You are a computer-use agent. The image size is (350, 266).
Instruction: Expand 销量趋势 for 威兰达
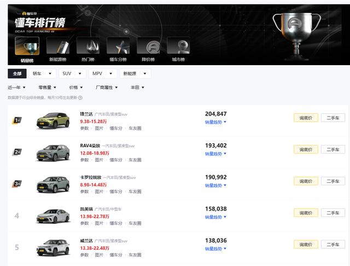click(x=215, y=249)
